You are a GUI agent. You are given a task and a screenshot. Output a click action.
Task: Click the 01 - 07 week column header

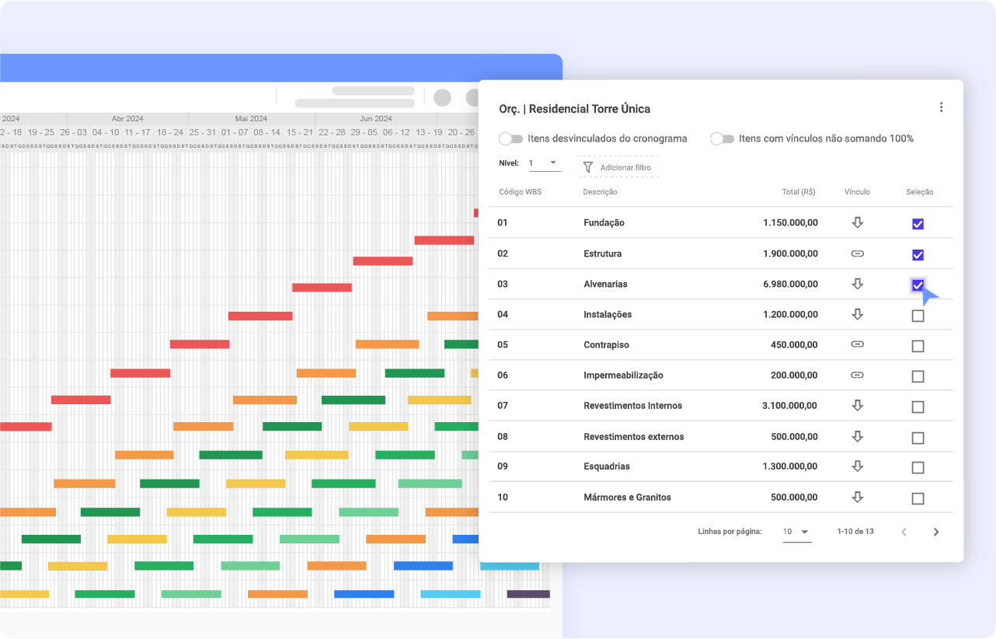point(235,132)
